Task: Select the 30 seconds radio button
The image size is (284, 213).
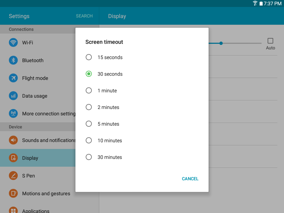Action: [89, 74]
